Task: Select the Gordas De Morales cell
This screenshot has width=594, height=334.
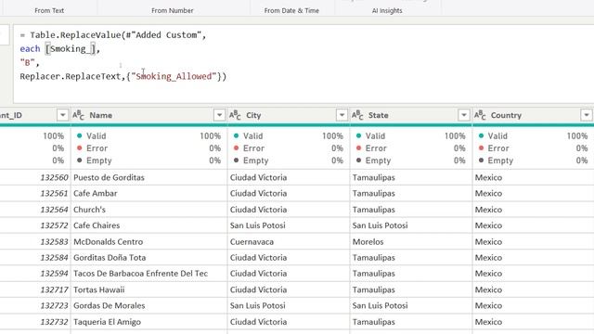Action: click(x=148, y=305)
